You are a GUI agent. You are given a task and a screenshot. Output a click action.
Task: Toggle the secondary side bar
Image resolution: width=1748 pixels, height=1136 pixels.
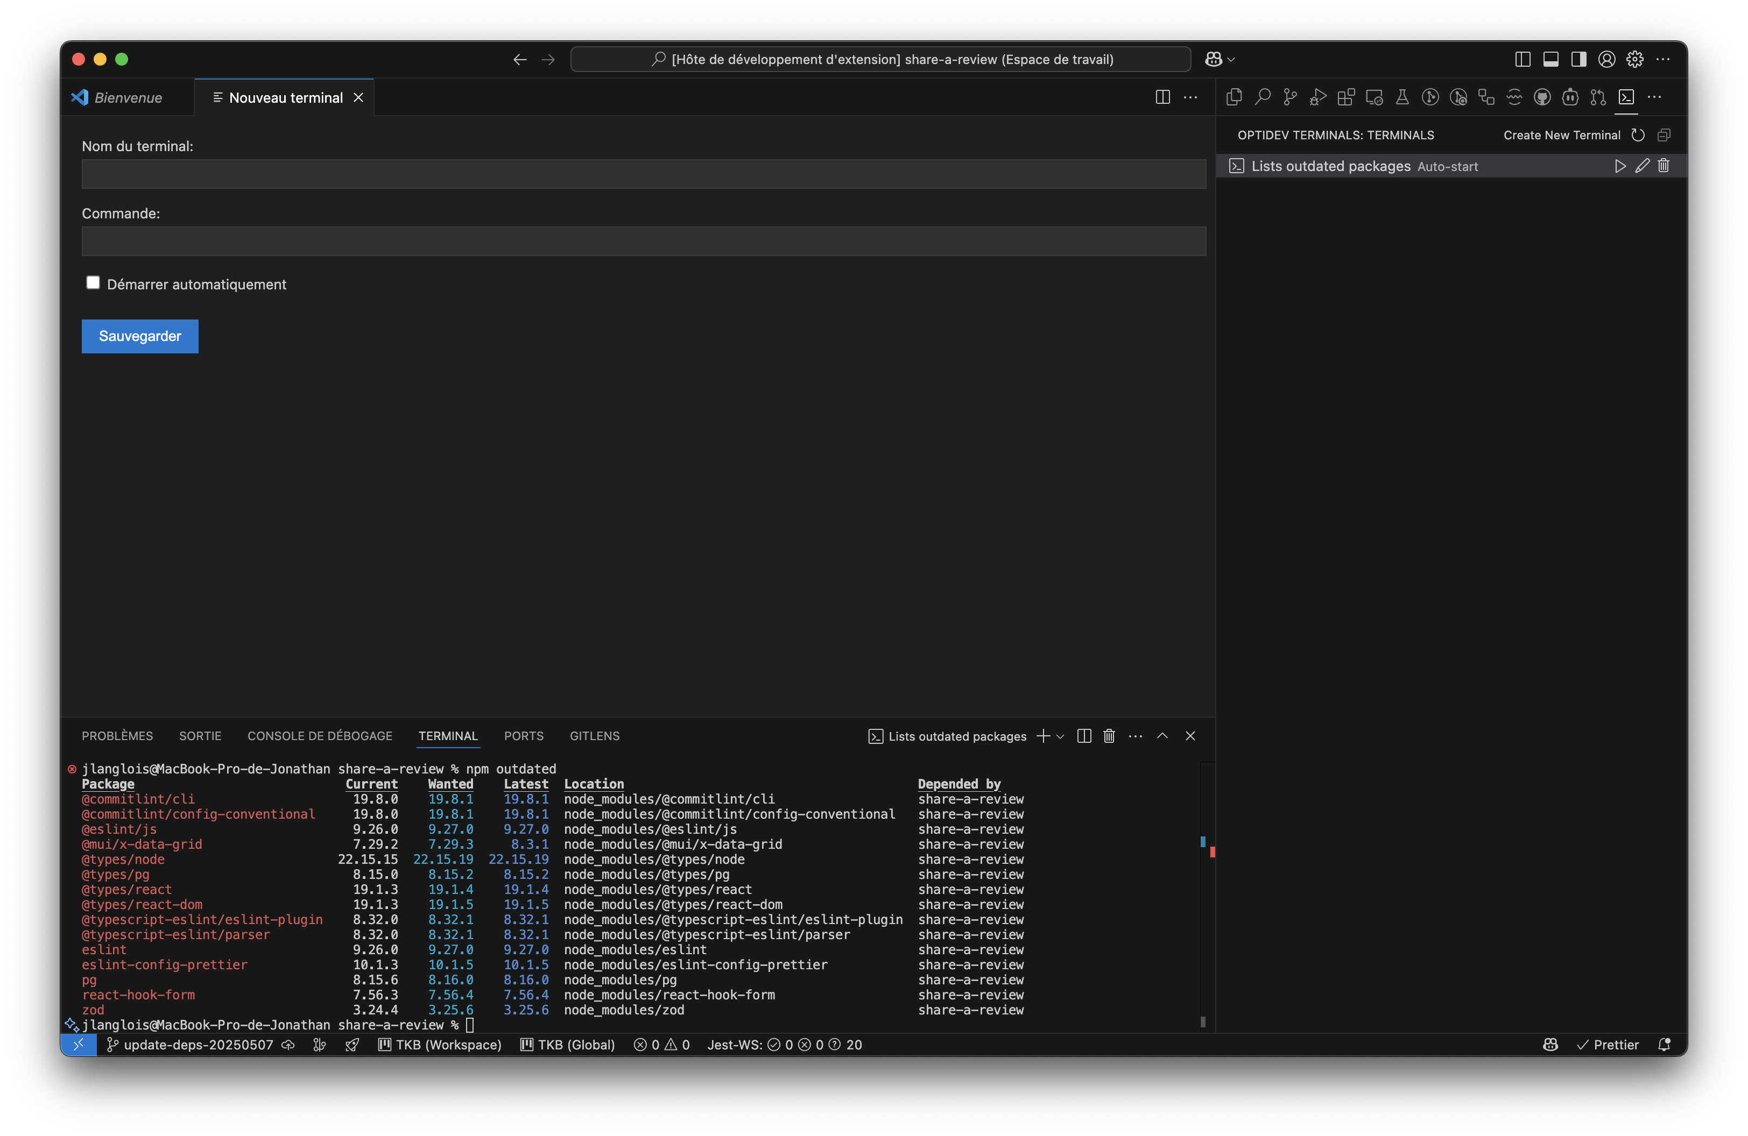[x=1578, y=60]
